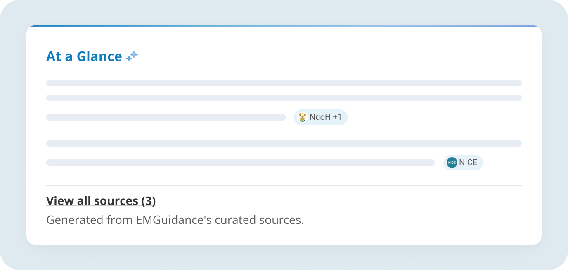Image resolution: width=568 pixels, height=270 pixels.
Task: Click the blue gradient bar atop the card
Action: (284, 26)
